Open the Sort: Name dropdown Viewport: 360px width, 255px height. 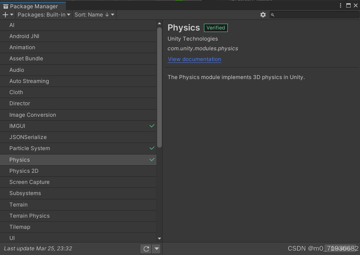click(x=94, y=15)
